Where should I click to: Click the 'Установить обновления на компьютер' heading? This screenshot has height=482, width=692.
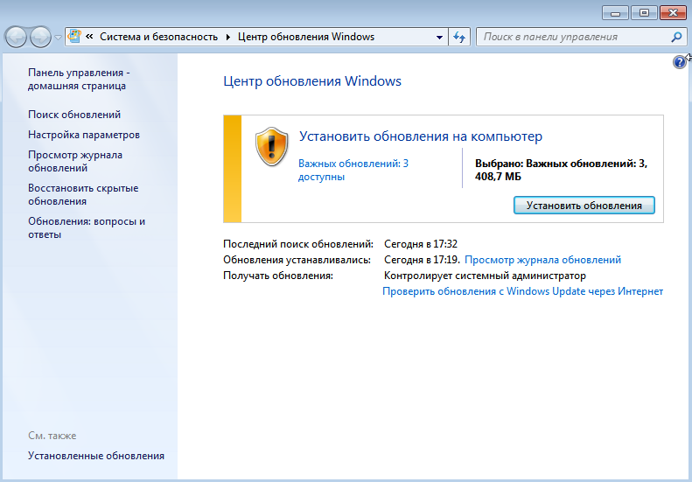tap(421, 136)
